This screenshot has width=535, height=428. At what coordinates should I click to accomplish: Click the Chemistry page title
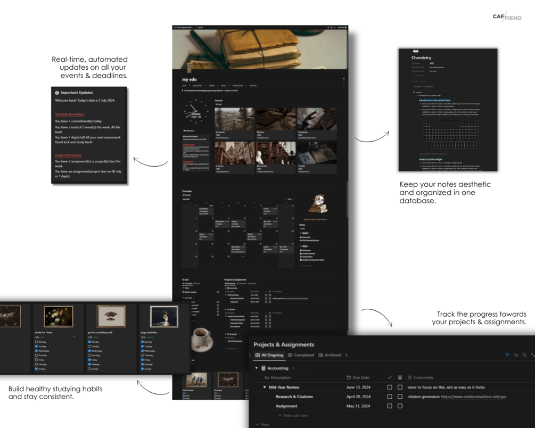click(422, 57)
